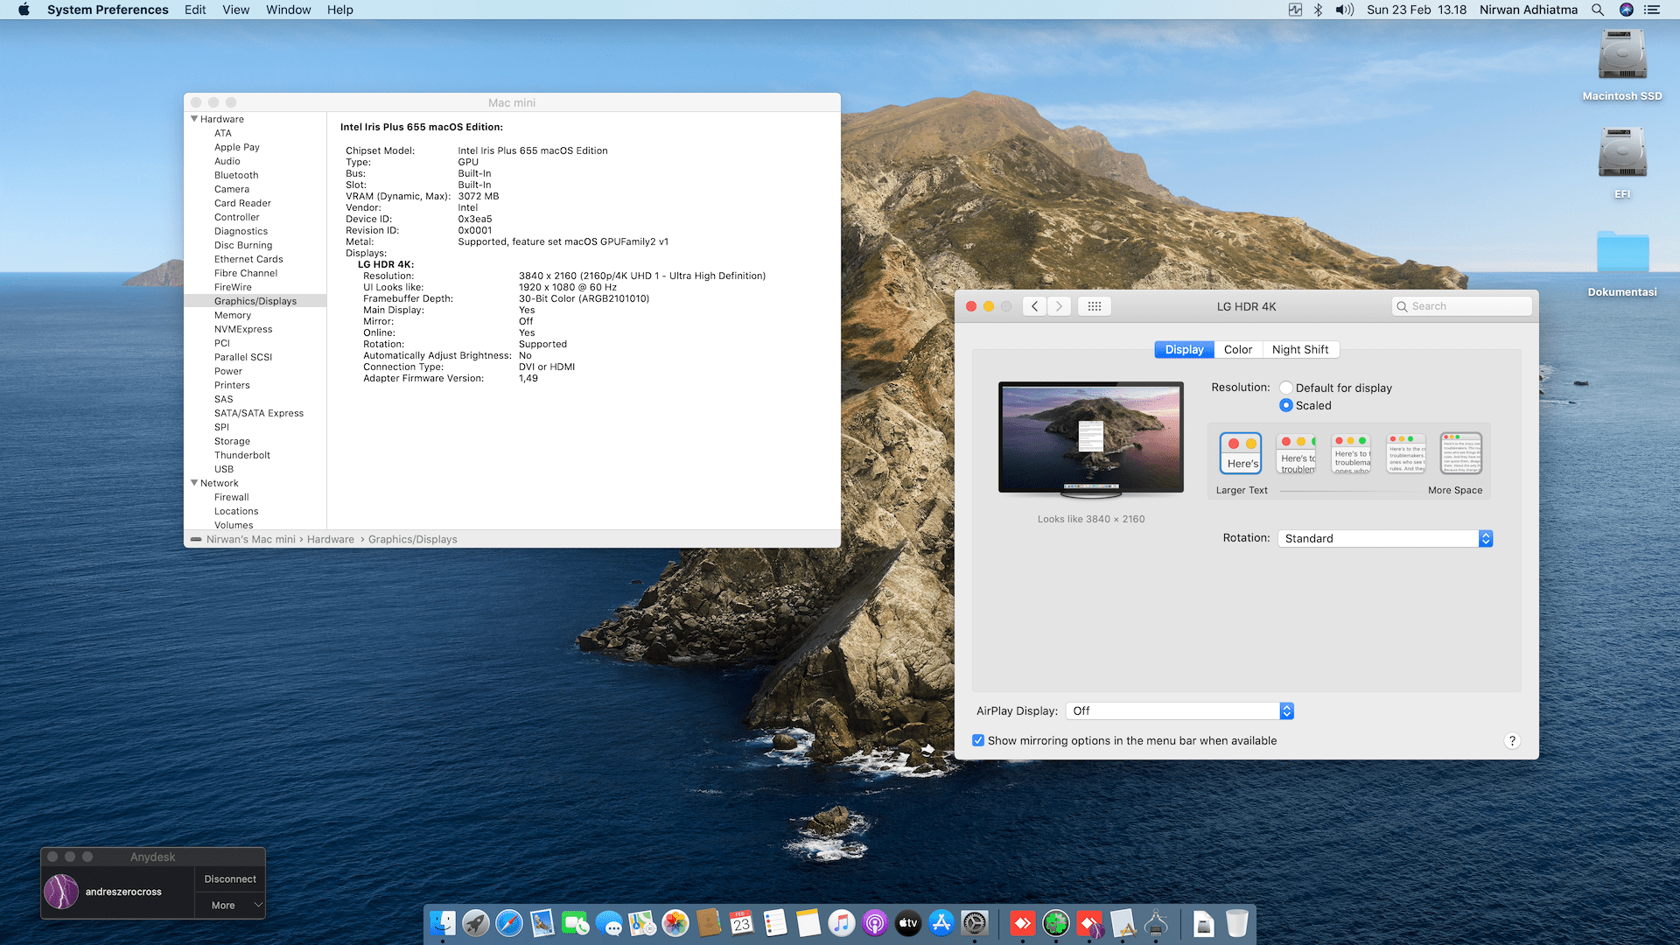The height and width of the screenshot is (945, 1680).
Task: Open the Window menu
Action: click(288, 10)
